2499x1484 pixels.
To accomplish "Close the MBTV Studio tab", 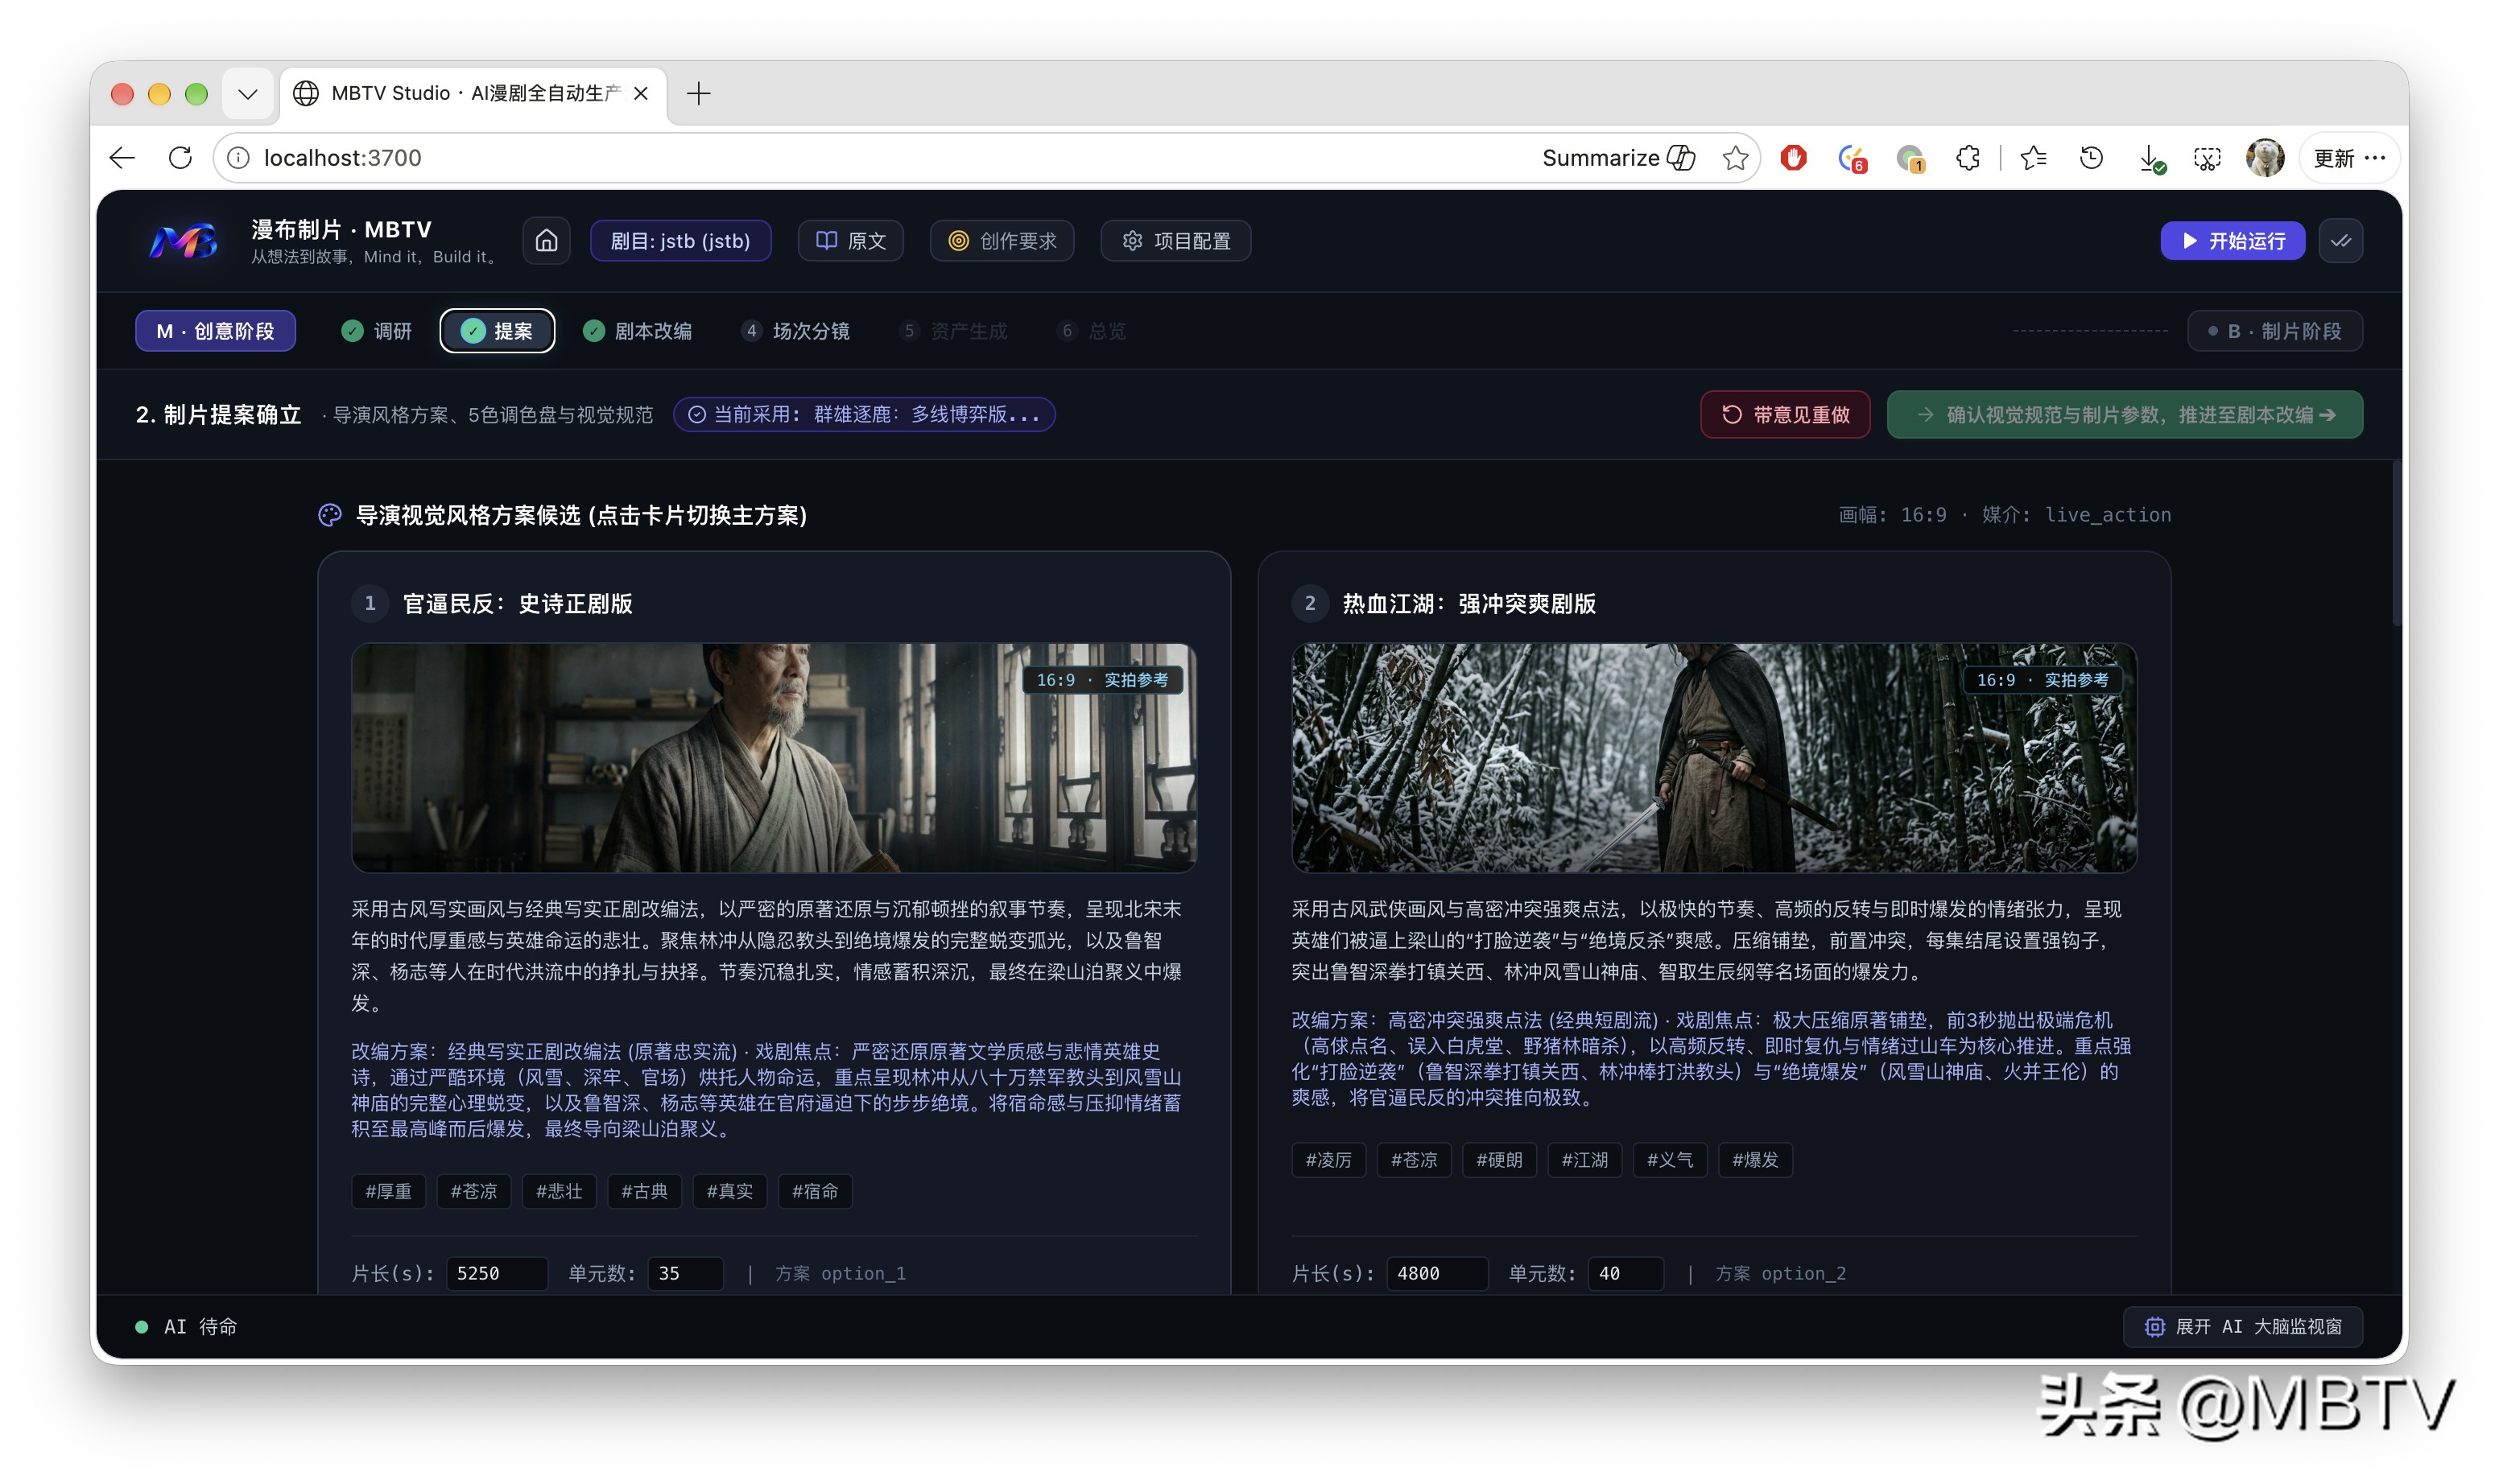I will (642, 94).
